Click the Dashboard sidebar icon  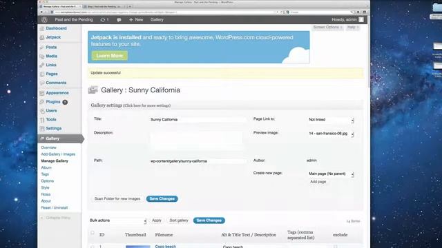pos(42,28)
